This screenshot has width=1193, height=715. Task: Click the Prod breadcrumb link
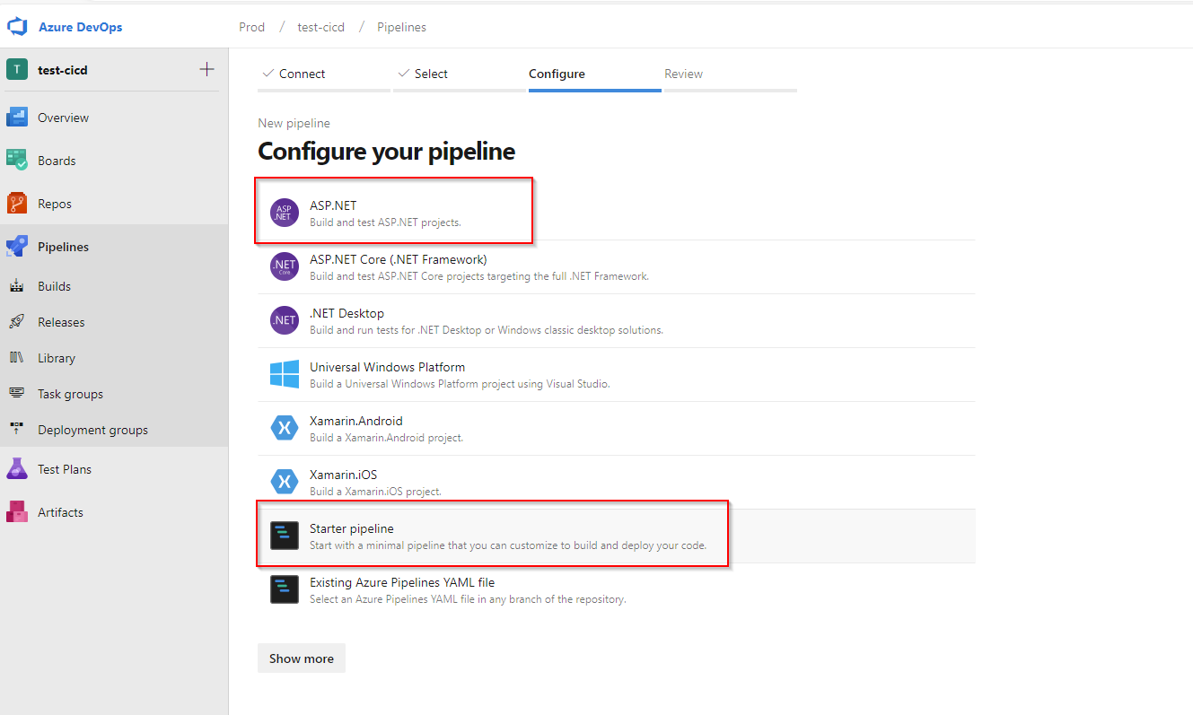(251, 27)
